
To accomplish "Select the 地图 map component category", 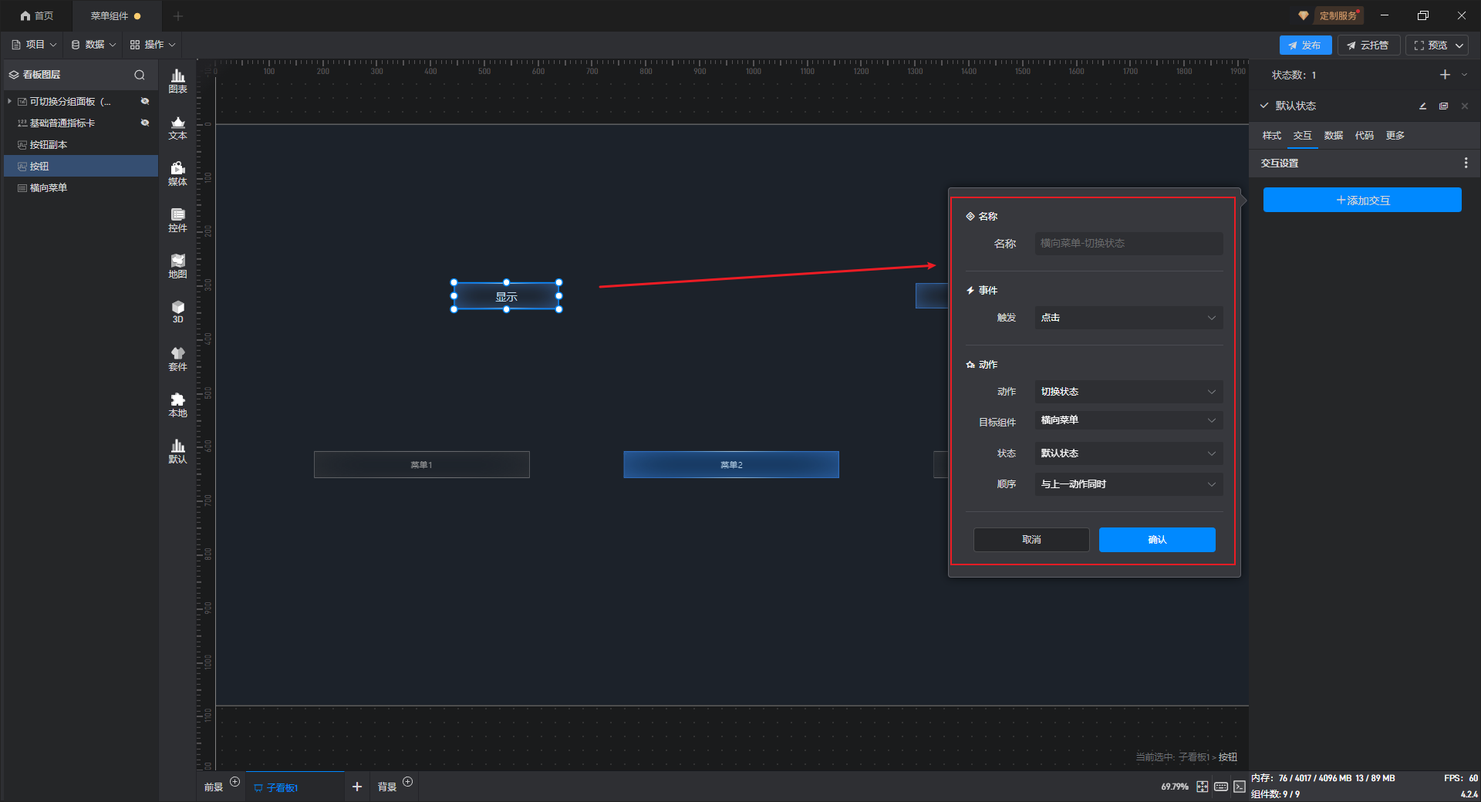I will point(177,265).
